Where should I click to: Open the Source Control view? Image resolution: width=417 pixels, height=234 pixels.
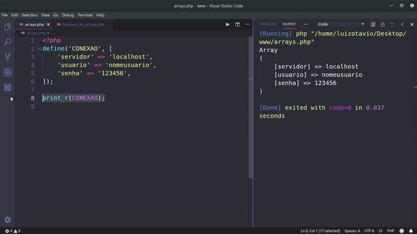[x=7, y=57]
